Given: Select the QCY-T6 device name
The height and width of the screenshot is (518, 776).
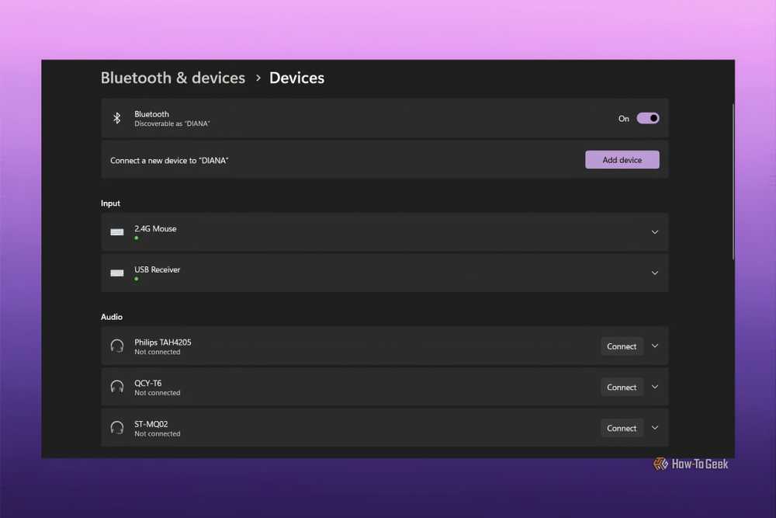Looking at the screenshot, I should [x=148, y=384].
